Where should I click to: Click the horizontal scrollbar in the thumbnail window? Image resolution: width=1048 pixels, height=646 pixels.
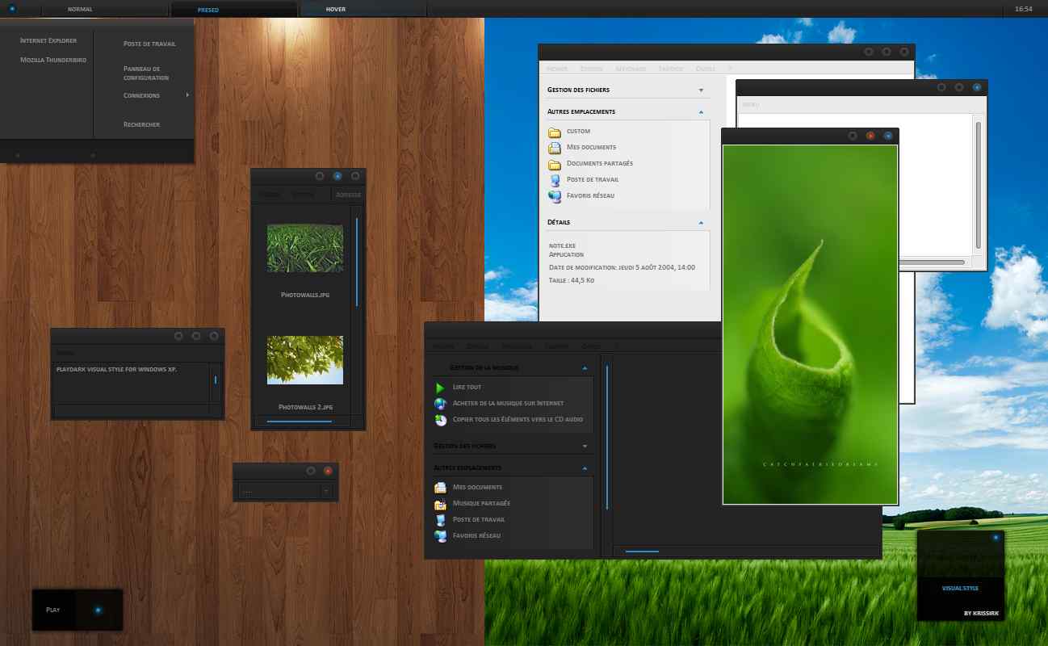(300, 421)
